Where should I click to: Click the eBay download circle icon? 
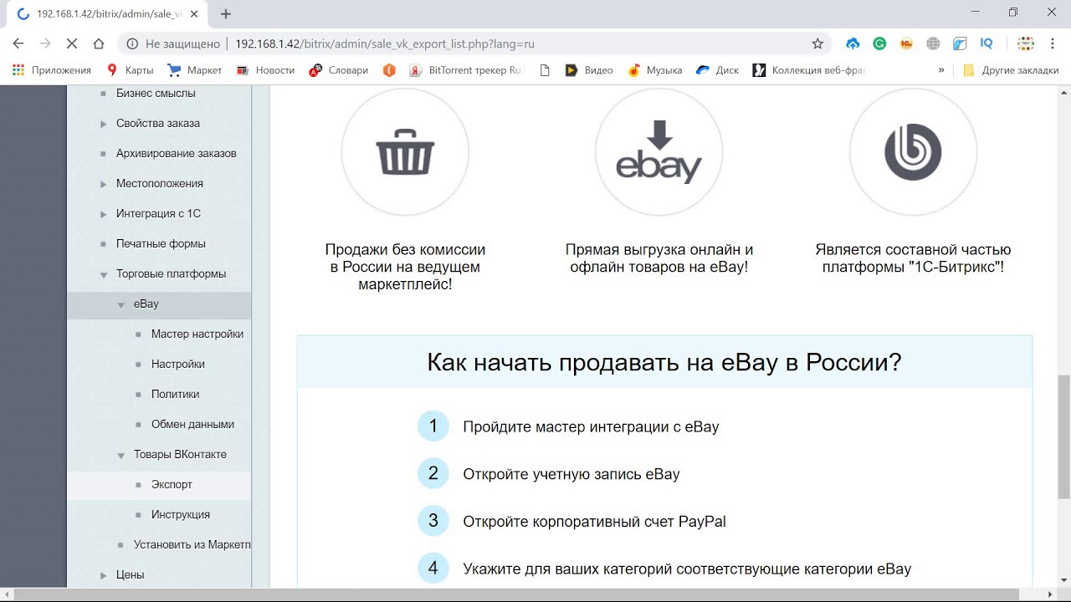(x=658, y=152)
